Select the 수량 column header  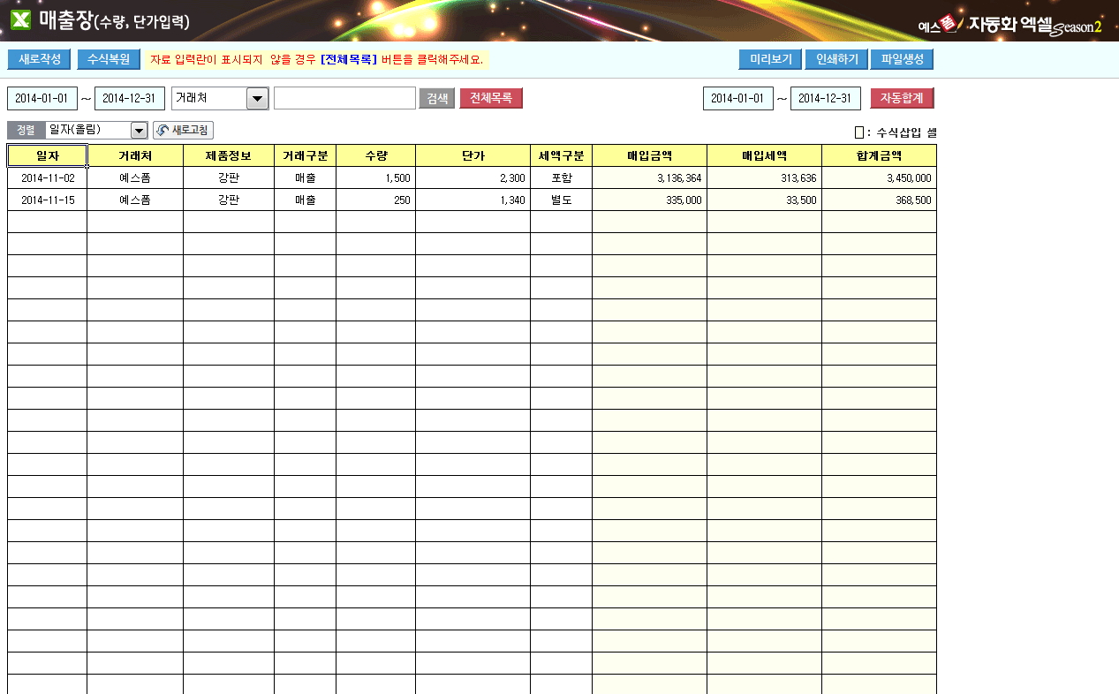click(375, 155)
